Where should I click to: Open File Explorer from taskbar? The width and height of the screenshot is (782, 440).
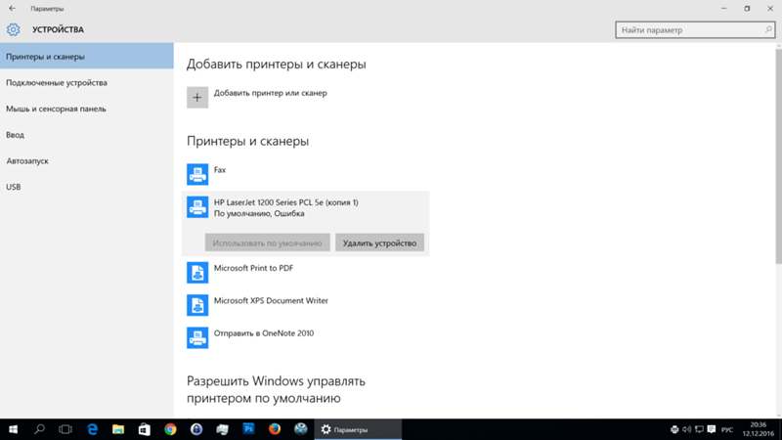click(x=118, y=429)
